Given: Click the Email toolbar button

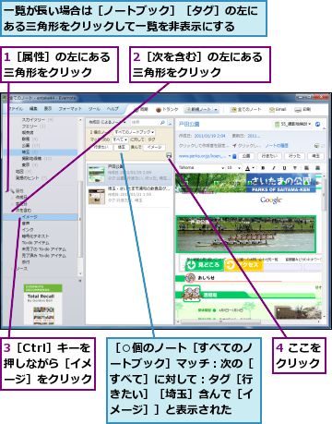Looking at the screenshot, I should 278,109.
